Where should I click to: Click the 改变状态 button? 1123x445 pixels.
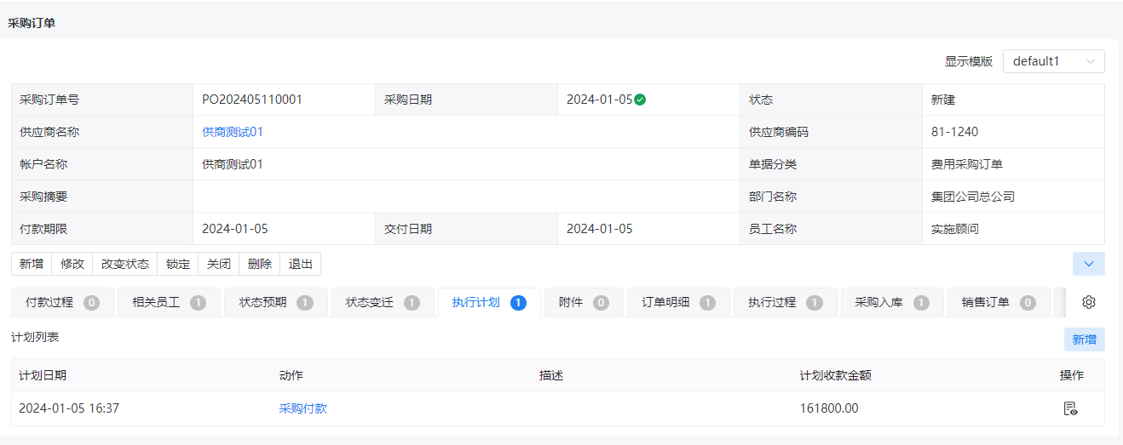(x=125, y=264)
